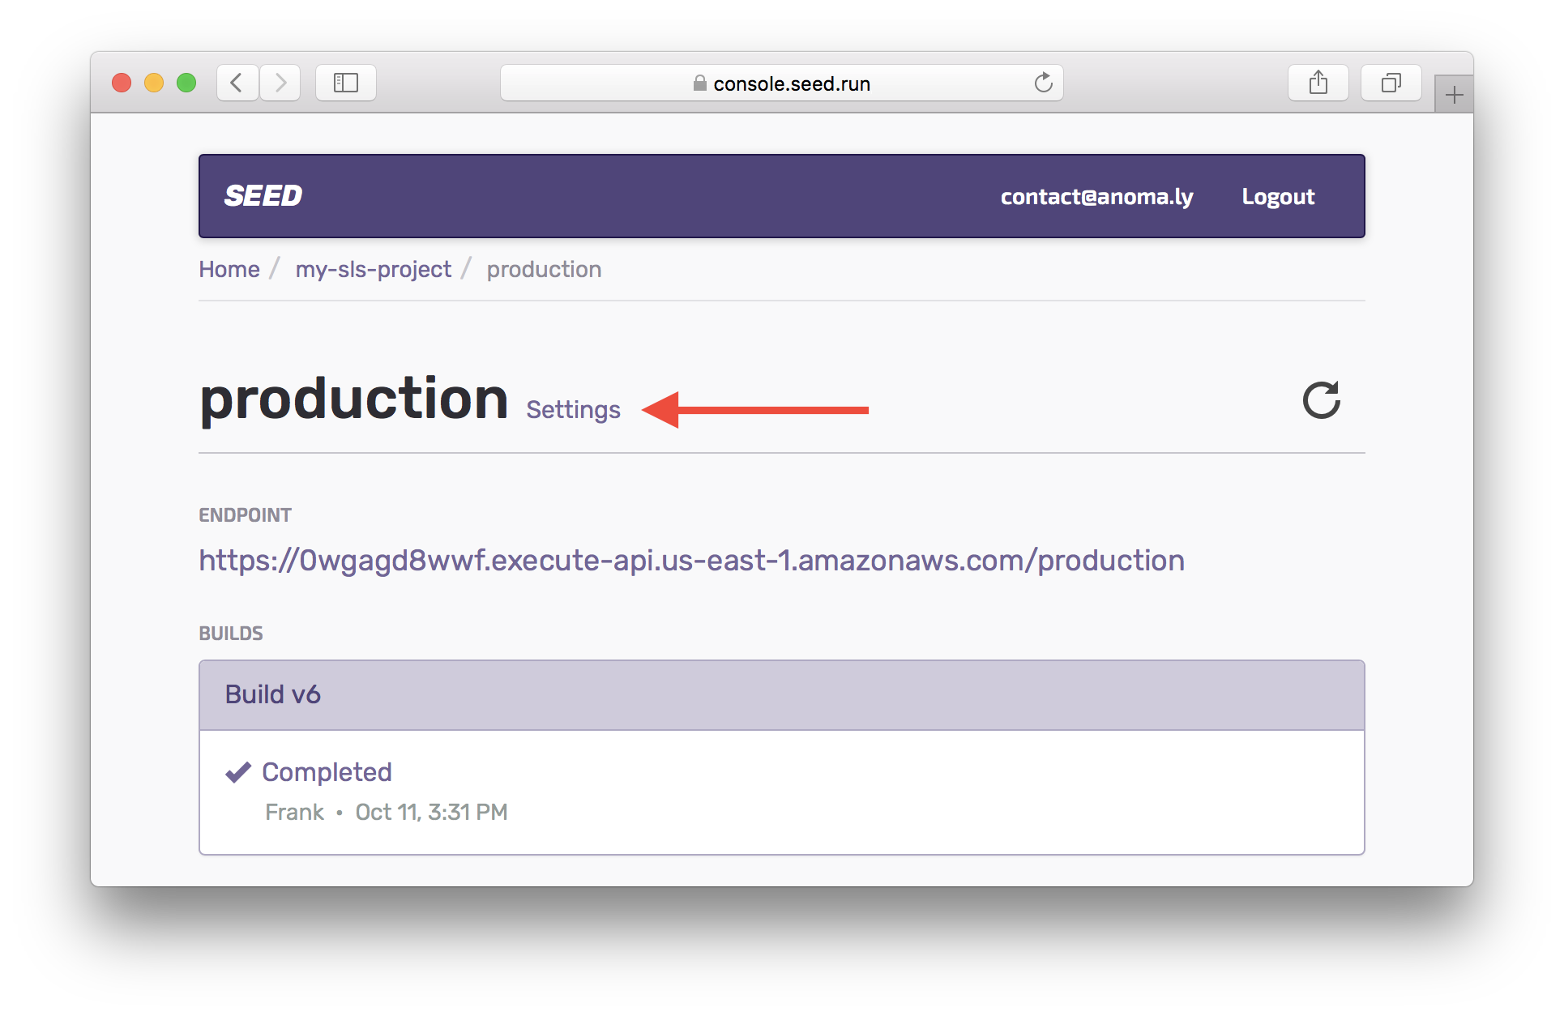Go to Home breadcrumb
Image resolution: width=1564 pixels, height=1016 pixels.
(x=229, y=269)
